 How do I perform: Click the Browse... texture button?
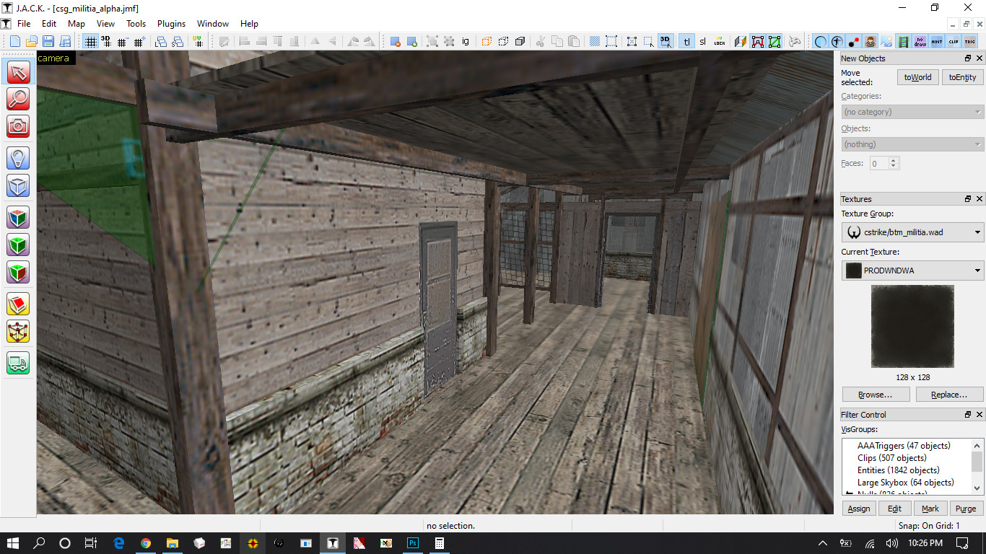(x=875, y=395)
